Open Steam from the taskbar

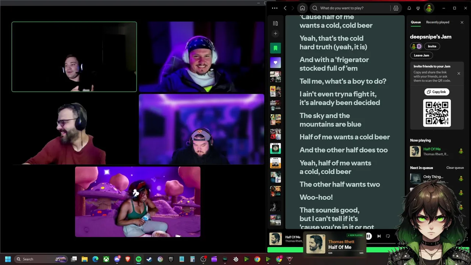coord(149,259)
